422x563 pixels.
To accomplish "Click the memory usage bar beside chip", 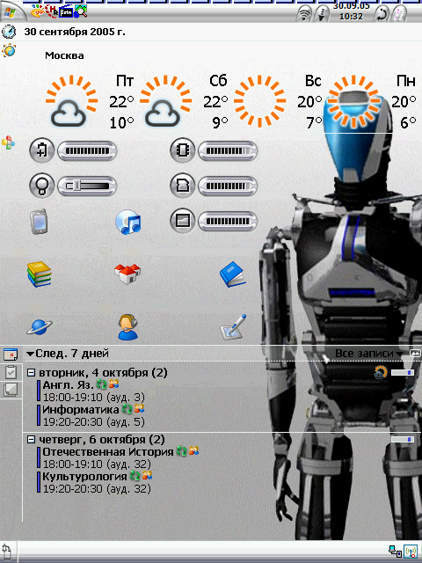I will click(x=228, y=150).
